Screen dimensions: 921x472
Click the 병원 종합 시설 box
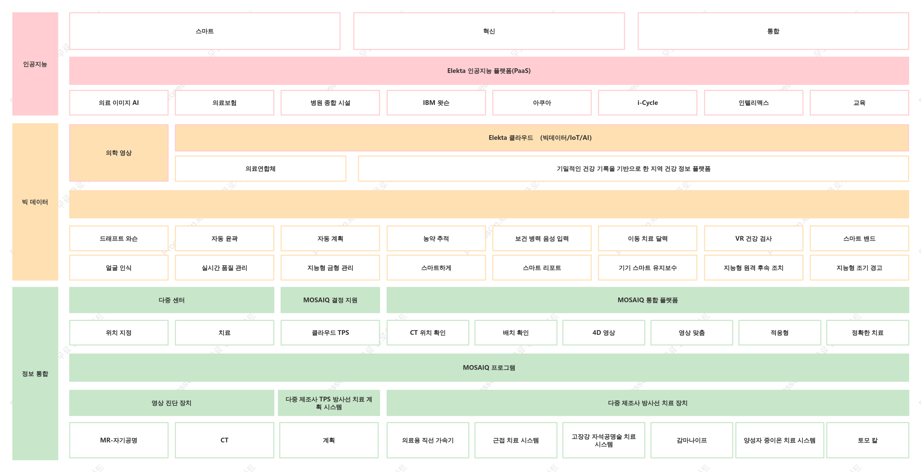tap(330, 103)
